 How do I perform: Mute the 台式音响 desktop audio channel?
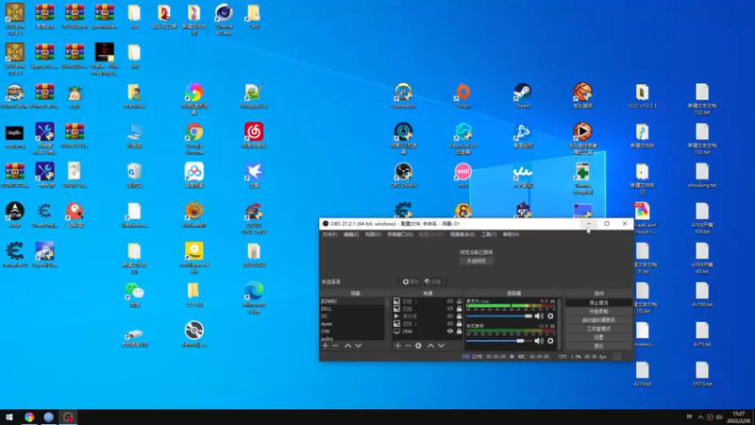click(539, 341)
